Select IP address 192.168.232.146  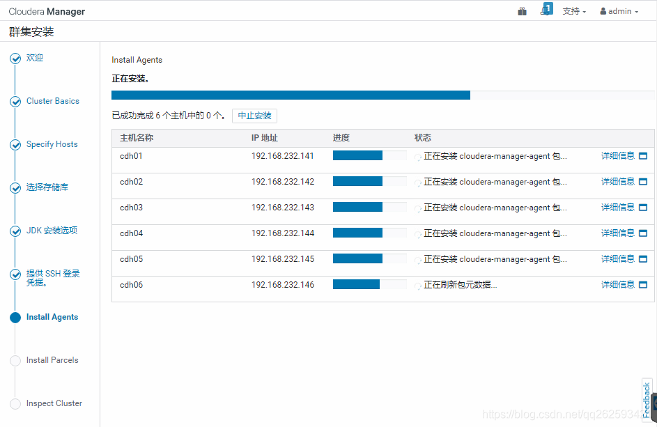pyautogui.click(x=283, y=285)
